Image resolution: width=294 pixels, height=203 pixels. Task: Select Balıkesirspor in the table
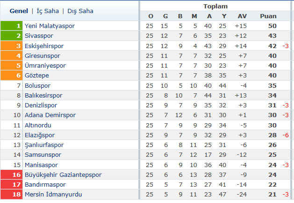coord(43,96)
